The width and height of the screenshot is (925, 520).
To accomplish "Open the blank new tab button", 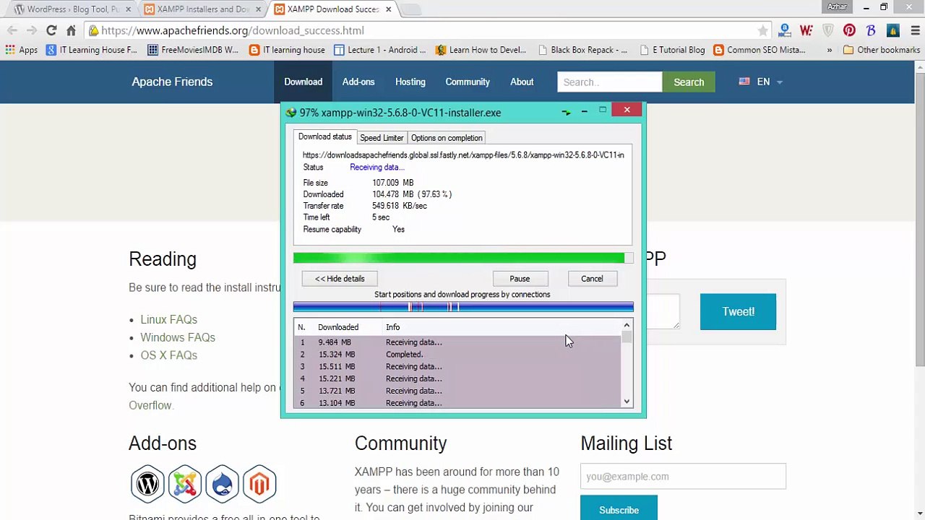I will click(x=410, y=9).
